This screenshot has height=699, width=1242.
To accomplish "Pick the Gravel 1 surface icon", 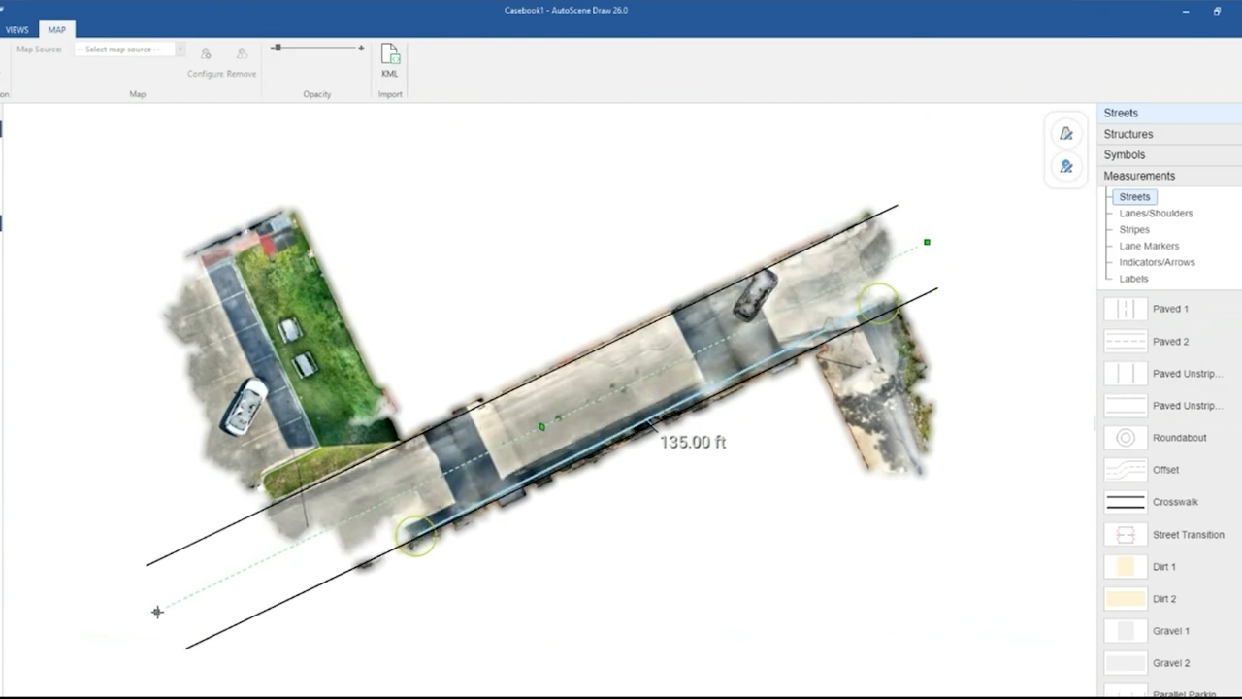I will click(1126, 631).
